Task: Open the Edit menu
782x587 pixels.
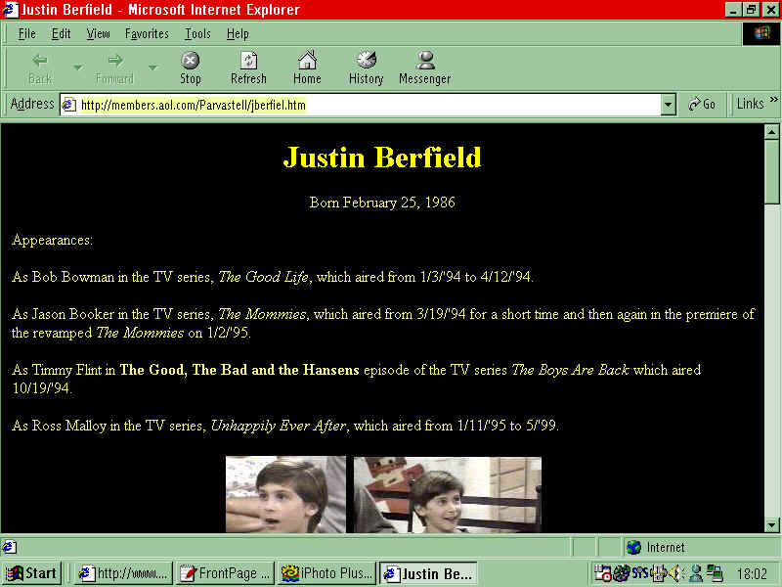Action: pos(61,34)
